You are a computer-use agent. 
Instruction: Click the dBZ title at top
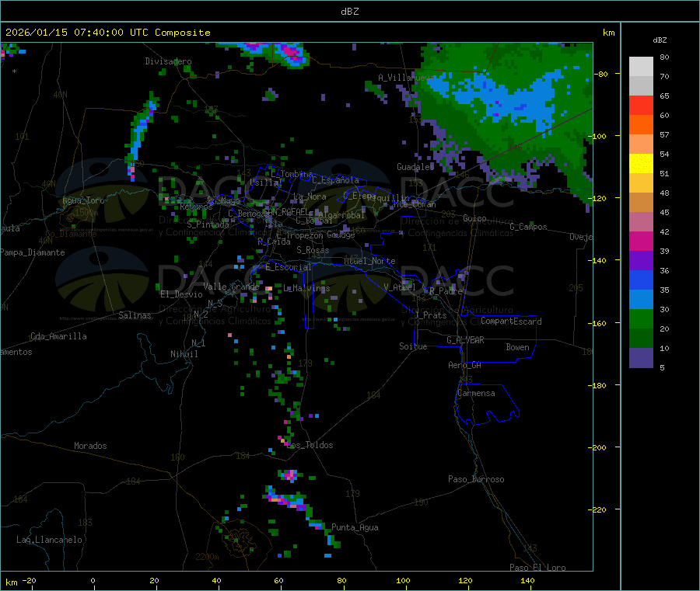tap(349, 11)
